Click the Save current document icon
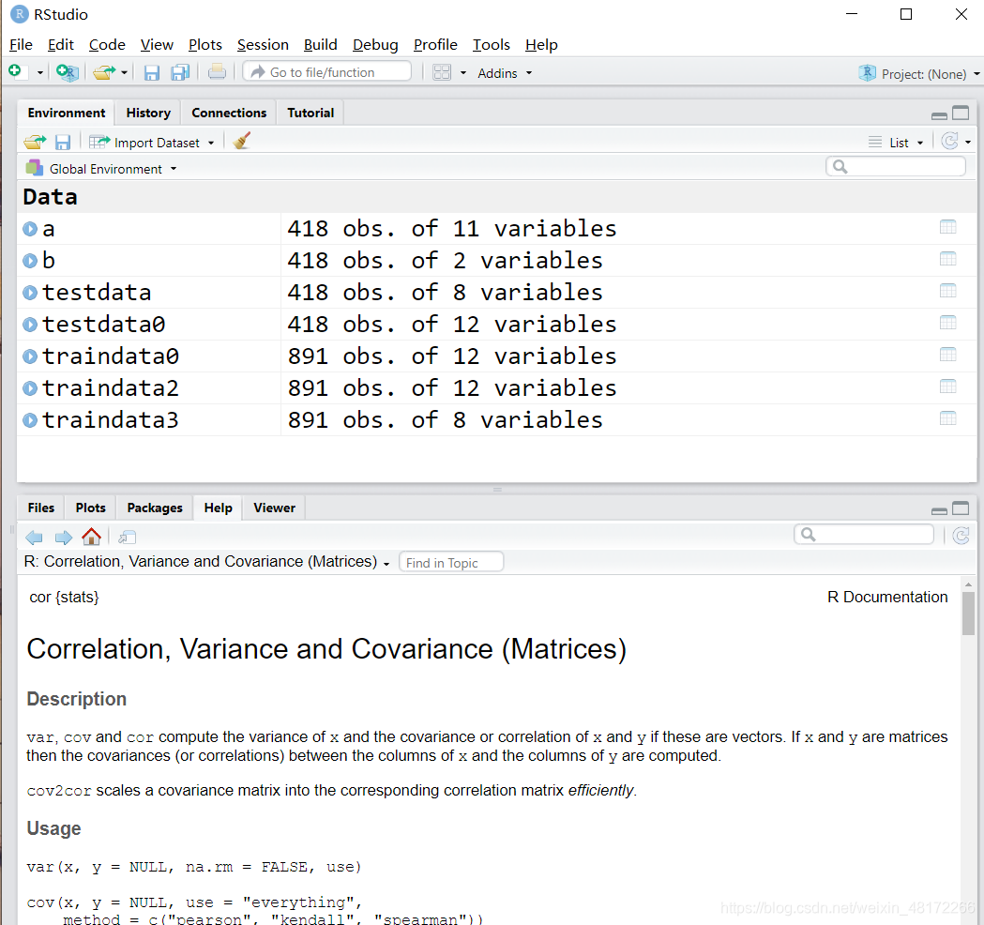The height and width of the screenshot is (925, 984). 151,73
